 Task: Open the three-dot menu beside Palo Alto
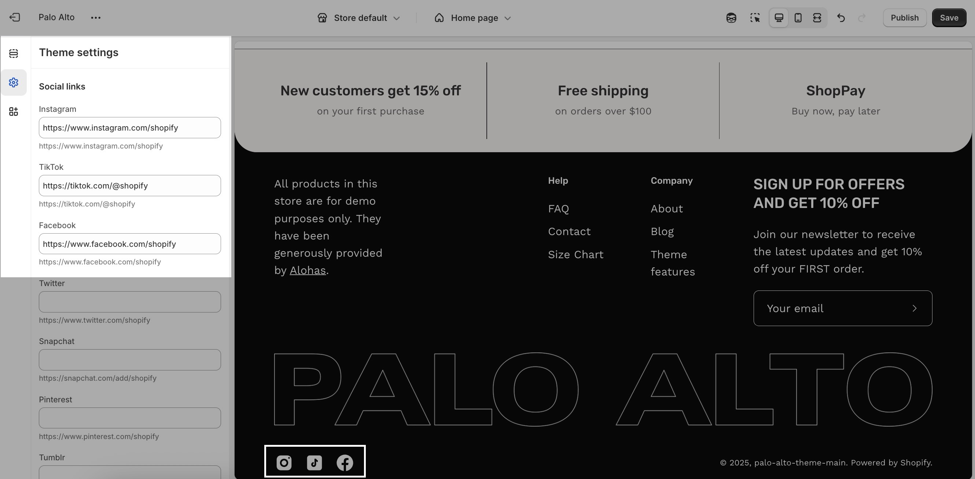point(96,18)
